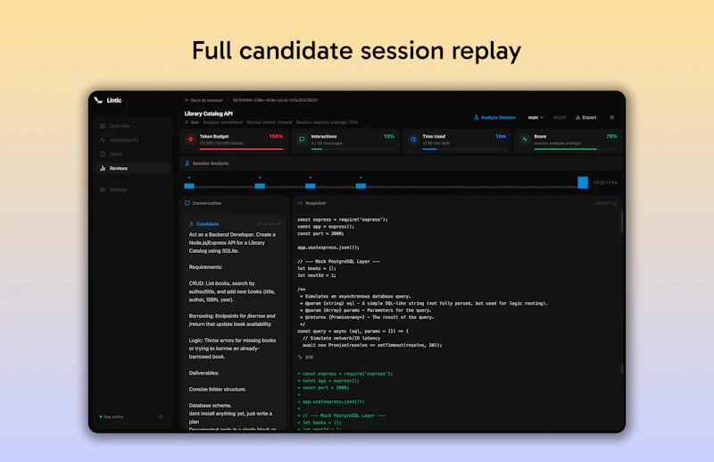
Task: Click the Session: completed status text
Action: pos(222,122)
